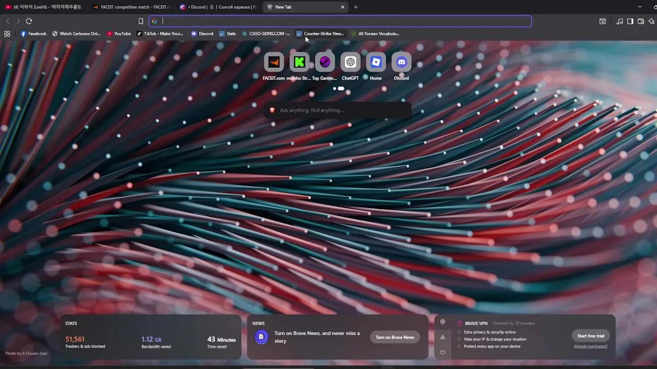Focus the address bar input
Screen dimensions: 657x369
[x=340, y=21]
